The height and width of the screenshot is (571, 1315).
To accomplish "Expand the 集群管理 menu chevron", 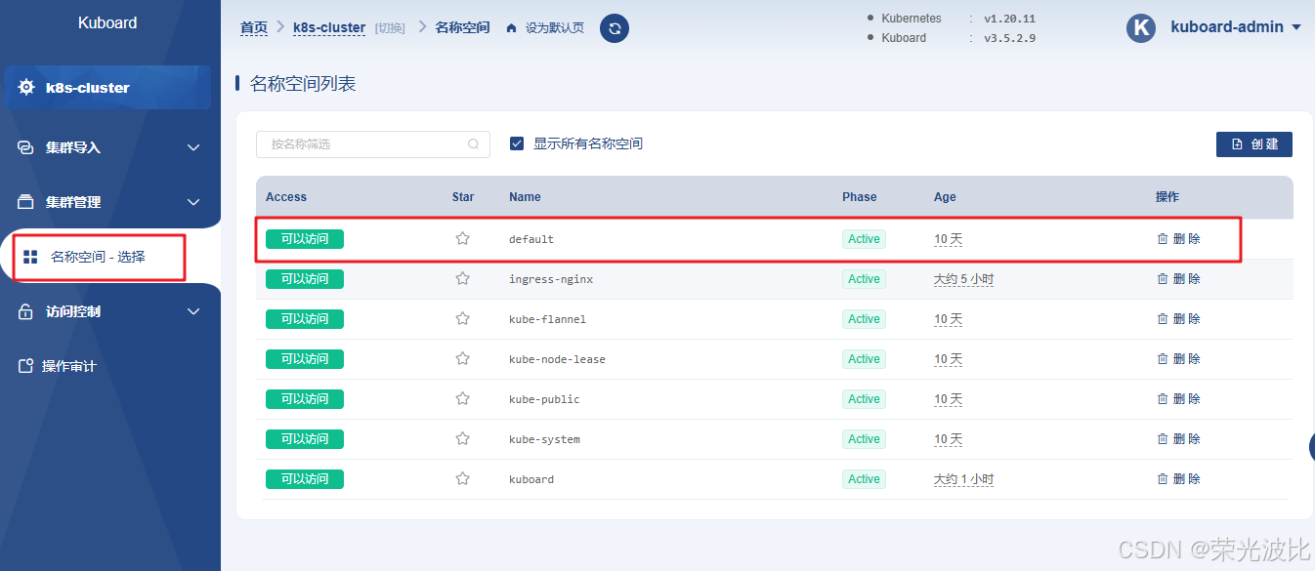I will 193,202.
